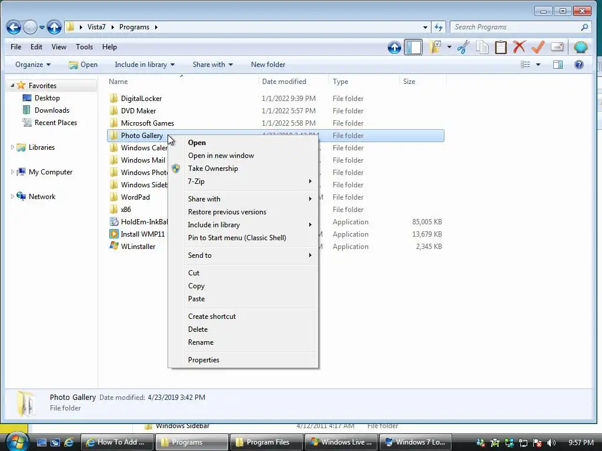The height and width of the screenshot is (451, 602).
Task: Select Rename from the context menu
Action: coord(201,342)
